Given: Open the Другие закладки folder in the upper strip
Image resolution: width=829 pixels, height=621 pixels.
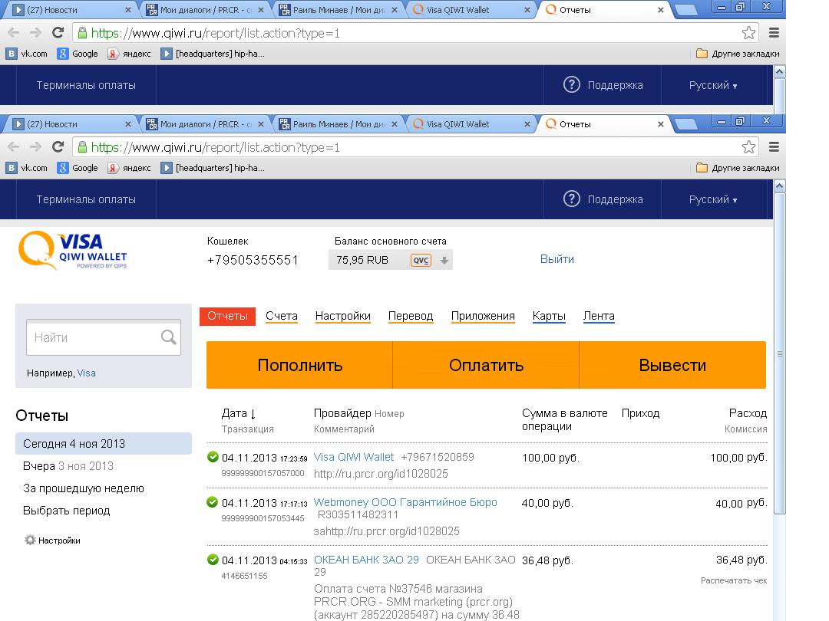Looking at the screenshot, I should [738, 54].
